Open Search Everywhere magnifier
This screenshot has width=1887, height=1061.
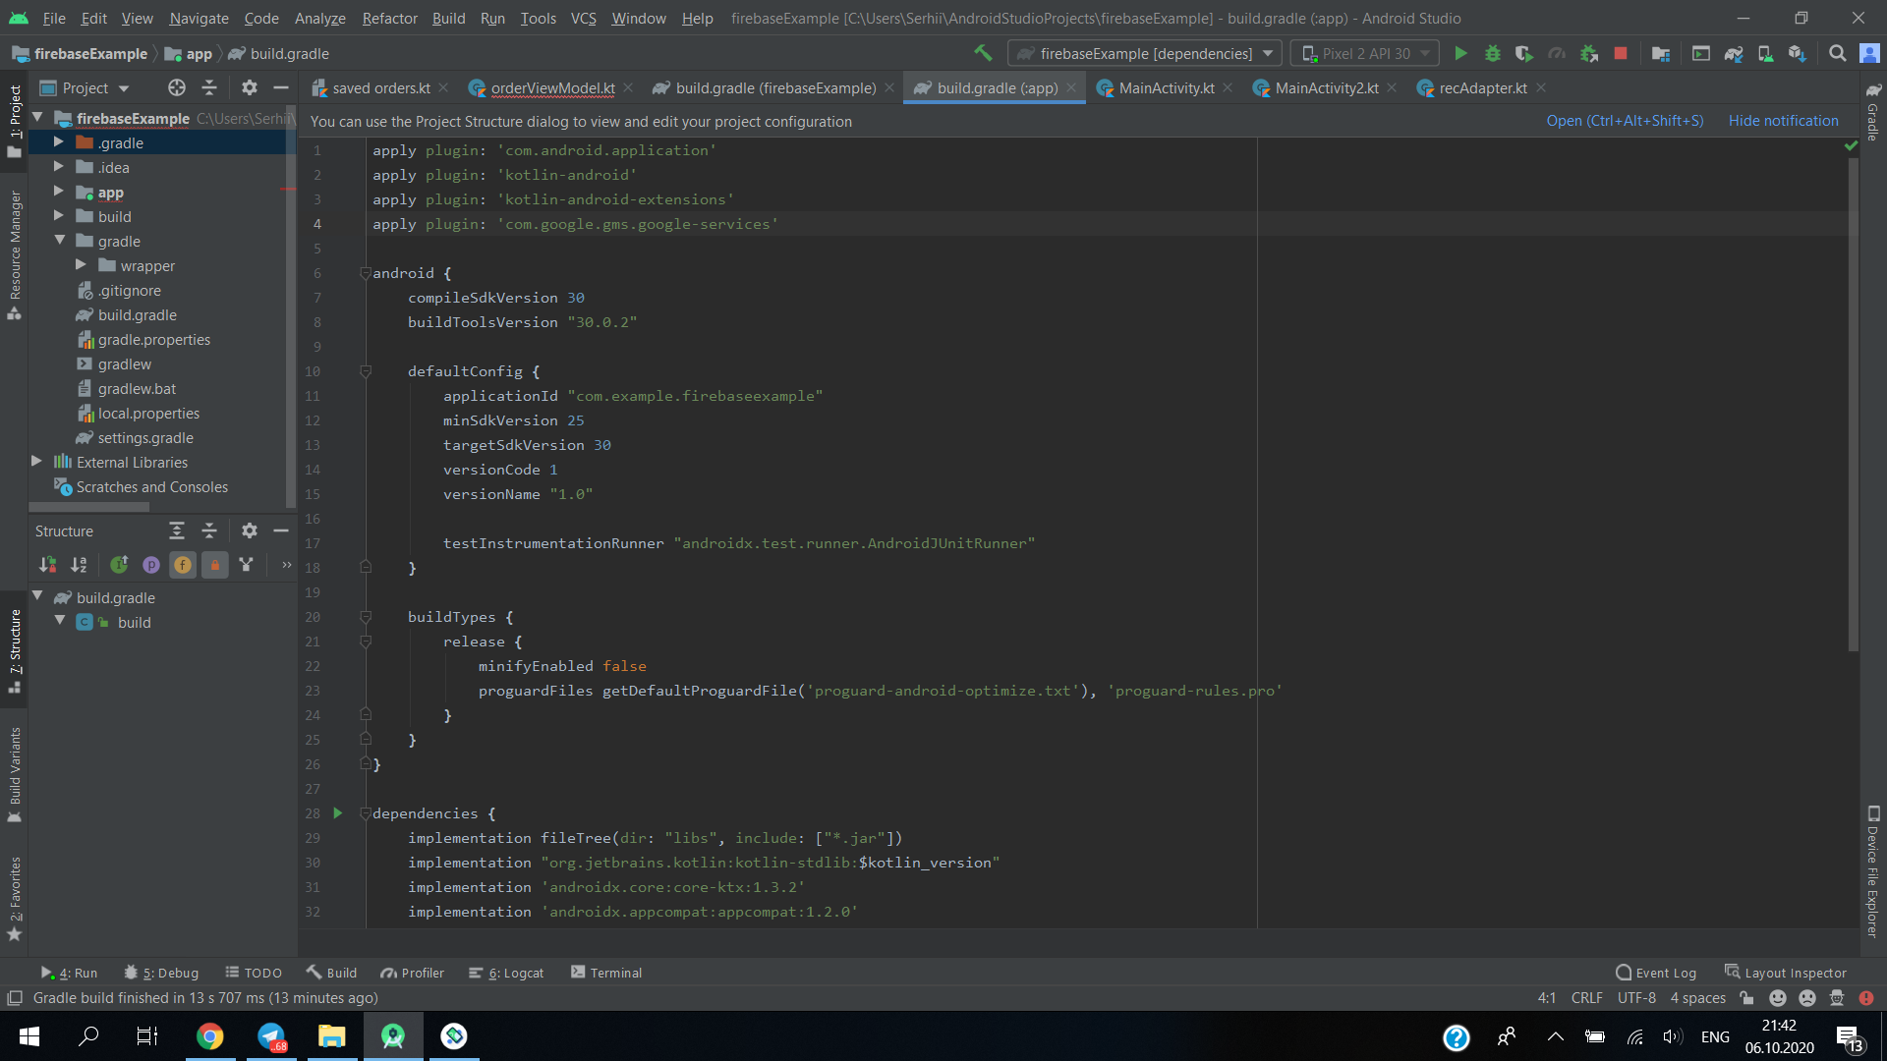click(1837, 53)
